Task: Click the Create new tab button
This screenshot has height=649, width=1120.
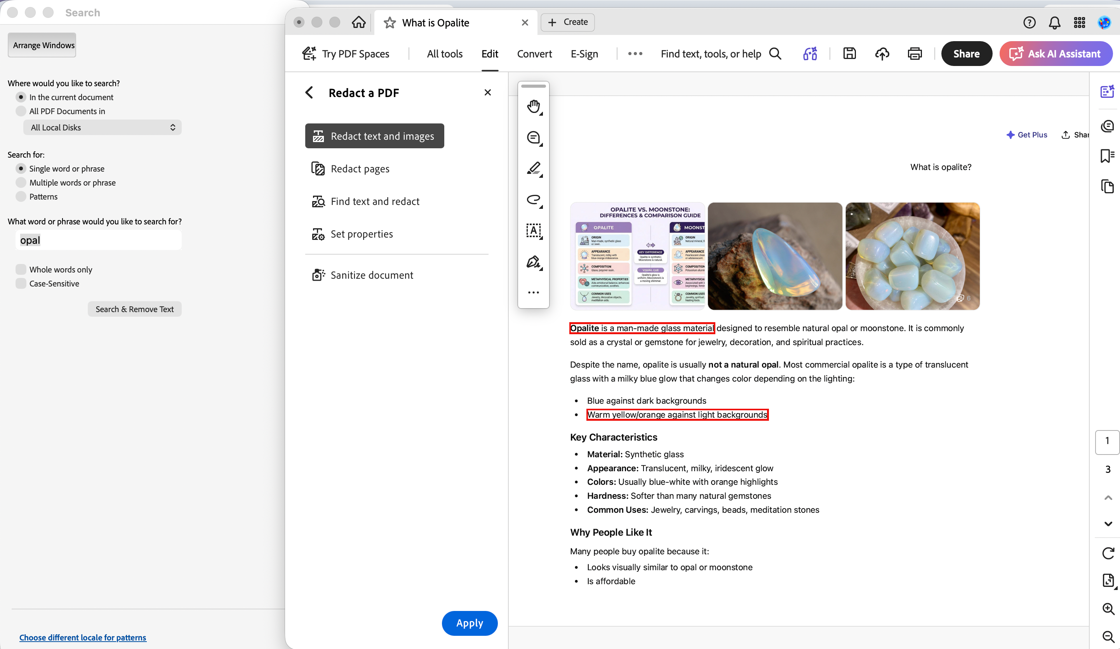Action: 567,22
